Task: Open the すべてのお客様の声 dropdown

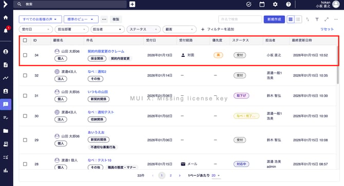Action: (x=40, y=19)
